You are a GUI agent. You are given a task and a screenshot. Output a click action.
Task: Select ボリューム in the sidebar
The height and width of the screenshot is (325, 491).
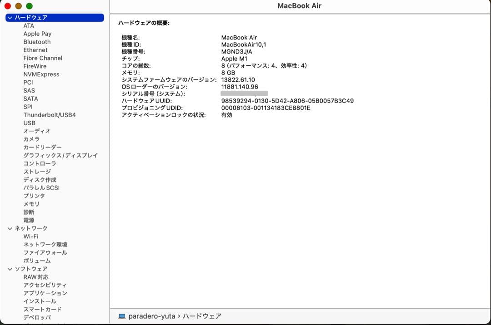37,261
